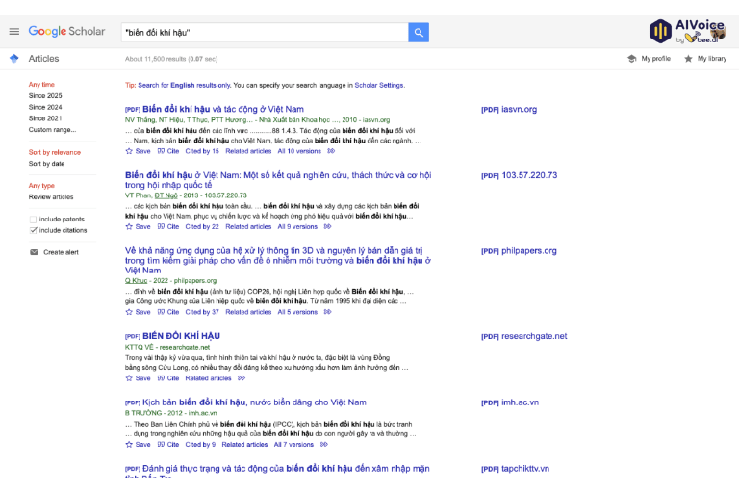This screenshot has width=739, height=493.
Task: Select the Any type filter
Action: (41, 186)
